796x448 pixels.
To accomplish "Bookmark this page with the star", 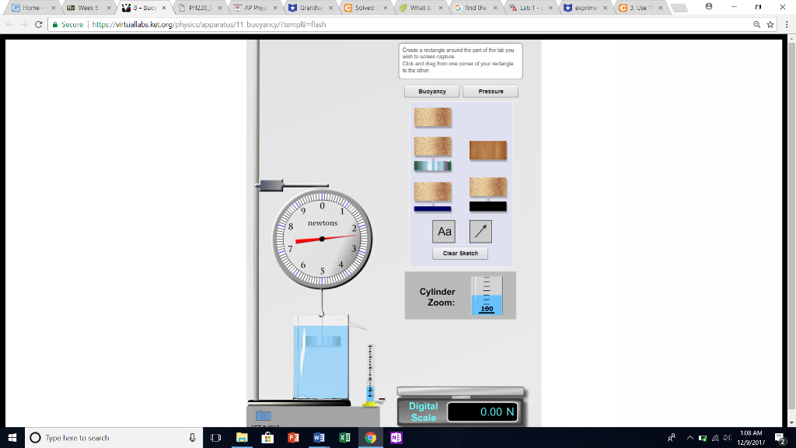I will coord(770,24).
